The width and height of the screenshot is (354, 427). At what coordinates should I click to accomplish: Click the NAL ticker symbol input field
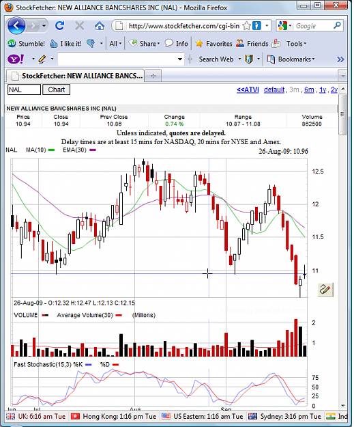[24, 89]
